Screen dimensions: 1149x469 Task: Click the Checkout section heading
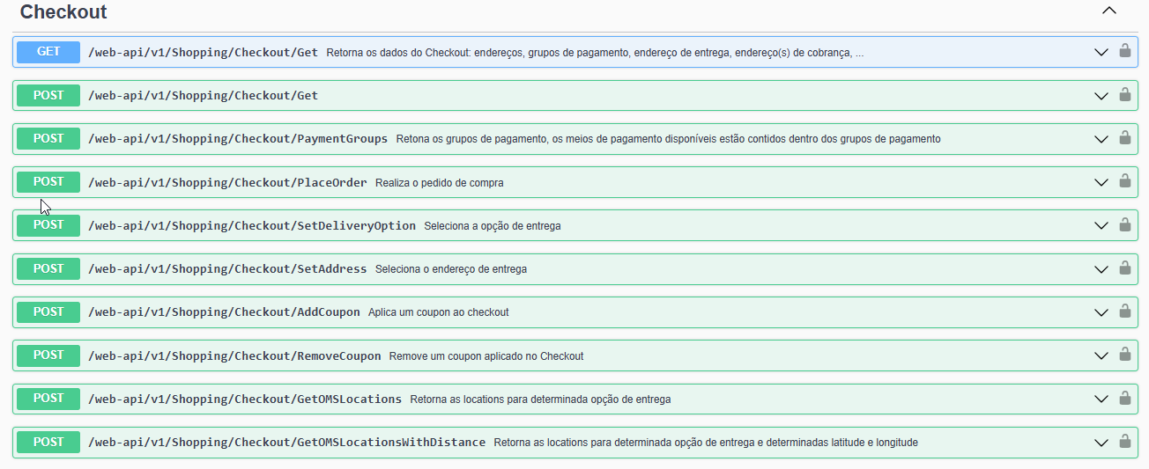63,12
